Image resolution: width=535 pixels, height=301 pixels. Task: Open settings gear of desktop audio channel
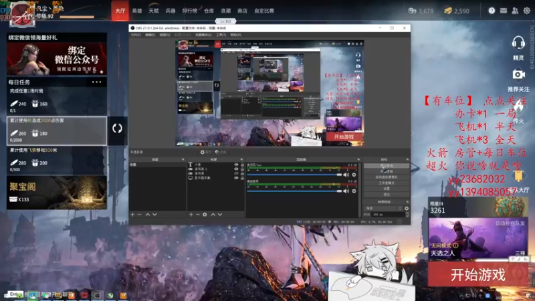click(x=354, y=191)
